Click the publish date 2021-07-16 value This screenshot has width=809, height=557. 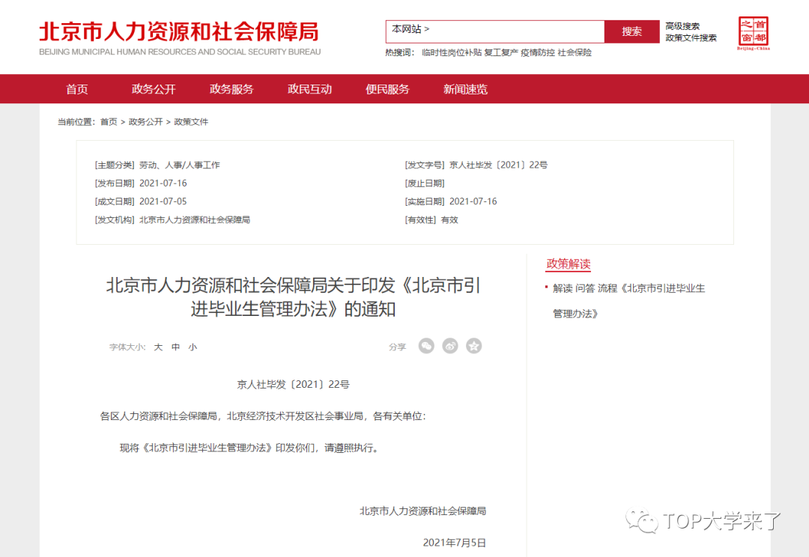[x=163, y=183]
